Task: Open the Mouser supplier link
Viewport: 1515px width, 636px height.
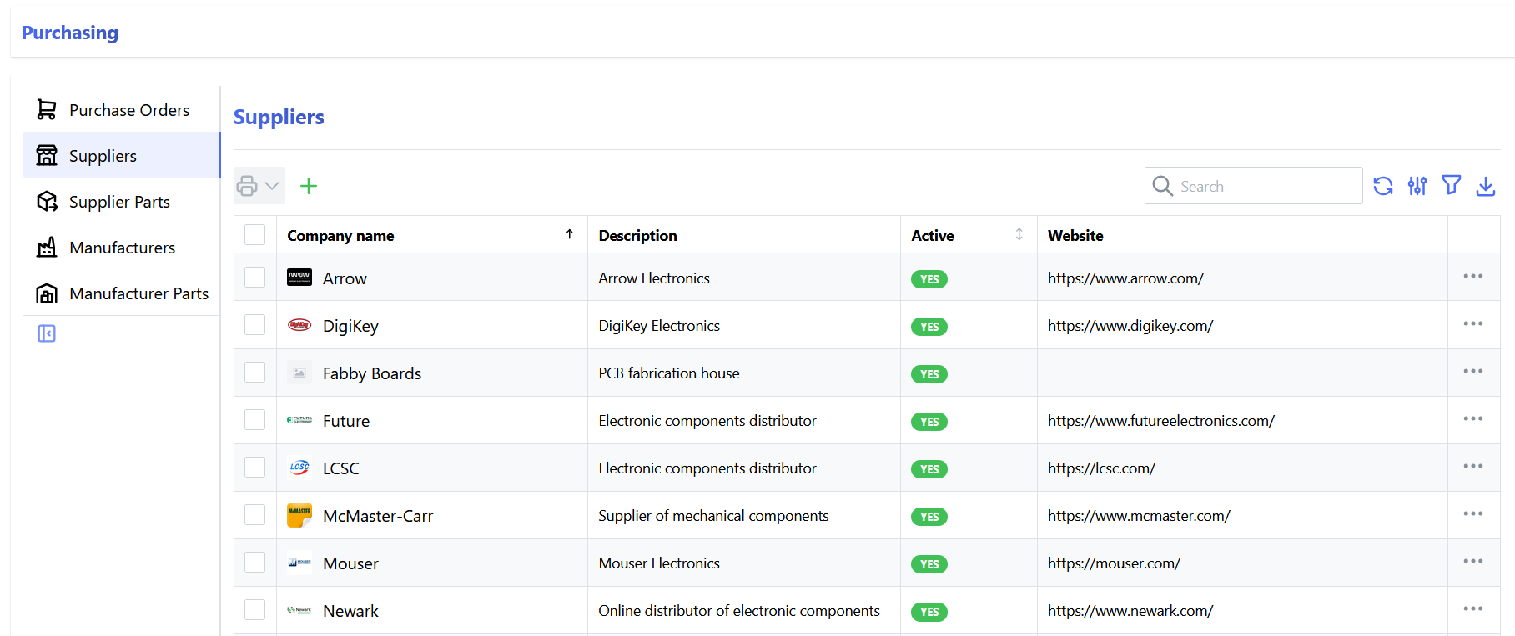Action: tap(350, 564)
